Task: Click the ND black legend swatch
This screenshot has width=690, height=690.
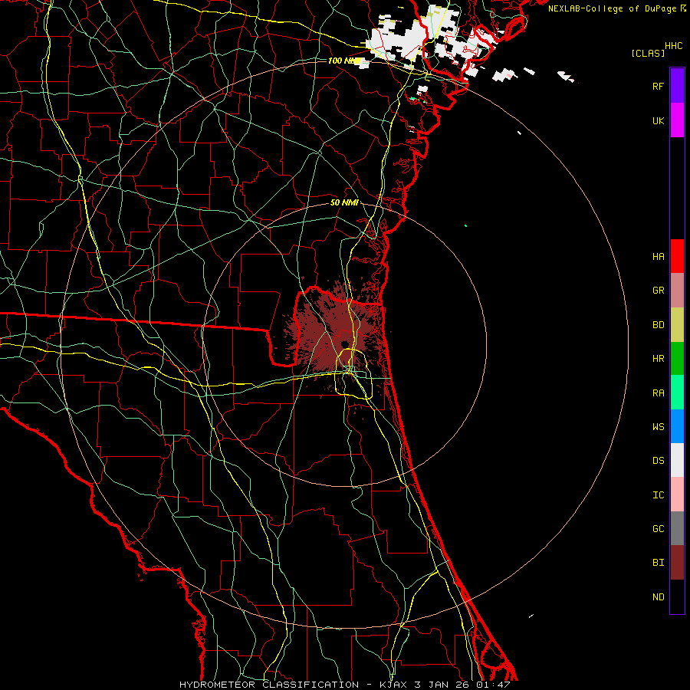Action: 677,596
